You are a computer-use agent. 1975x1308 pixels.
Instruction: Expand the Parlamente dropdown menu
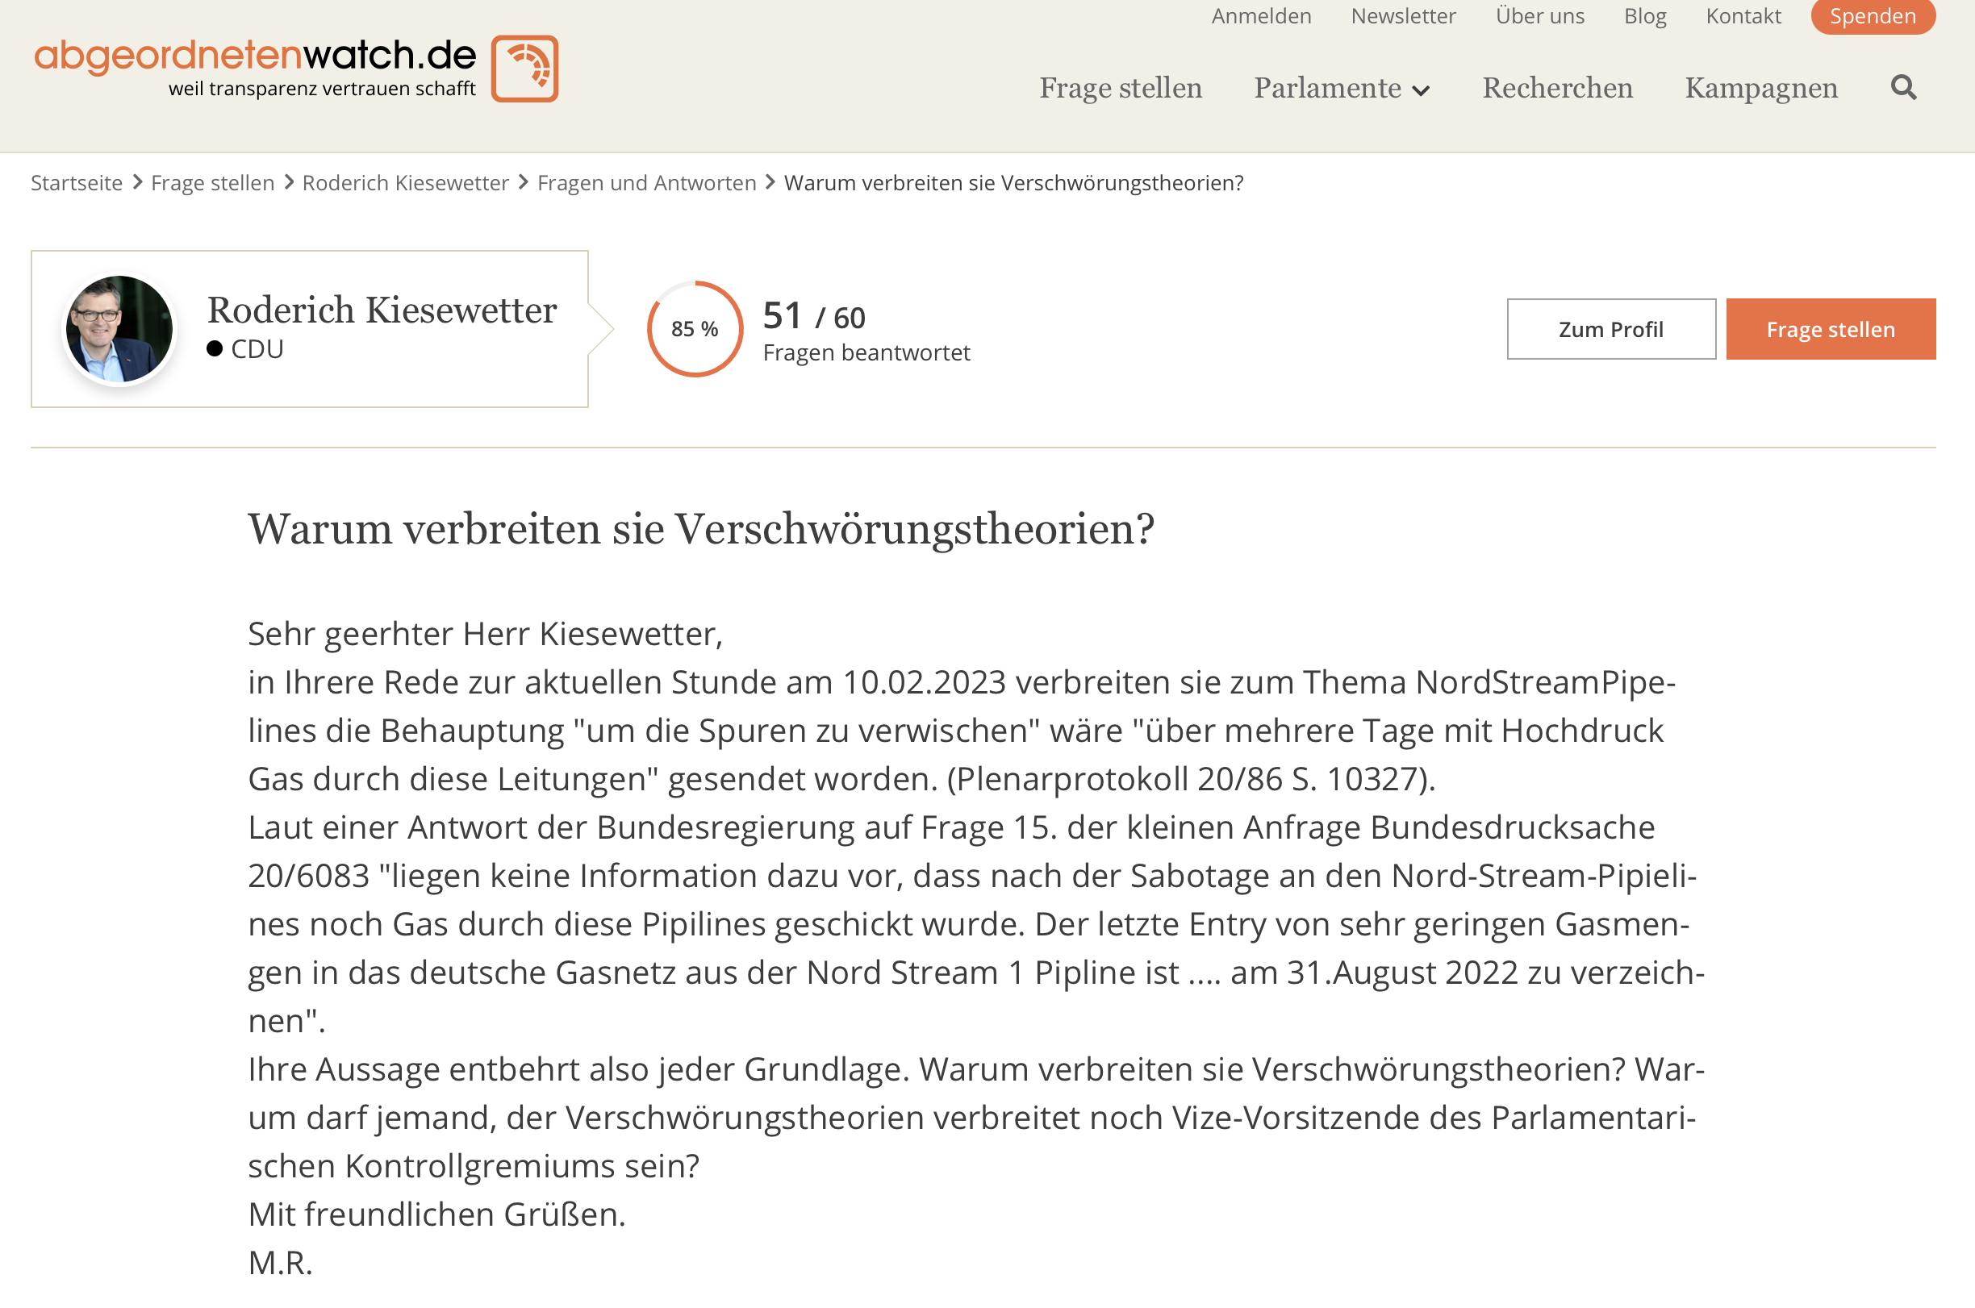click(1342, 89)
